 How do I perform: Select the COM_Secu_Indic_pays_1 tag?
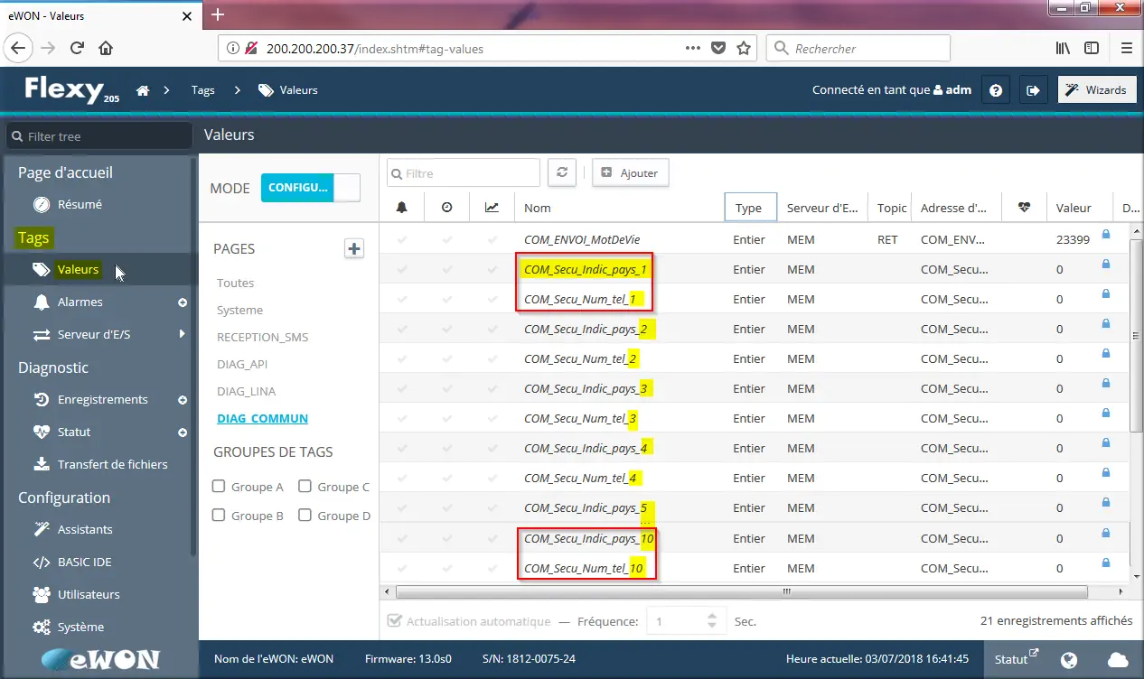coord(586,269)
